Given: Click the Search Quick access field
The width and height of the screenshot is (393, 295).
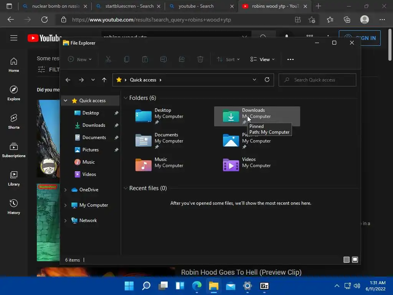Looking at the screenshot, I should [x=317, y=80].
